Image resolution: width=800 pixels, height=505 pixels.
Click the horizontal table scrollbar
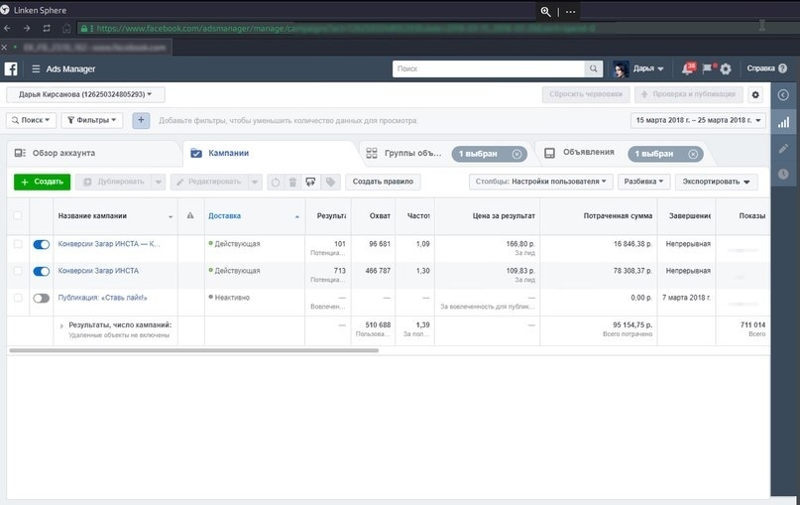[194, 351]
